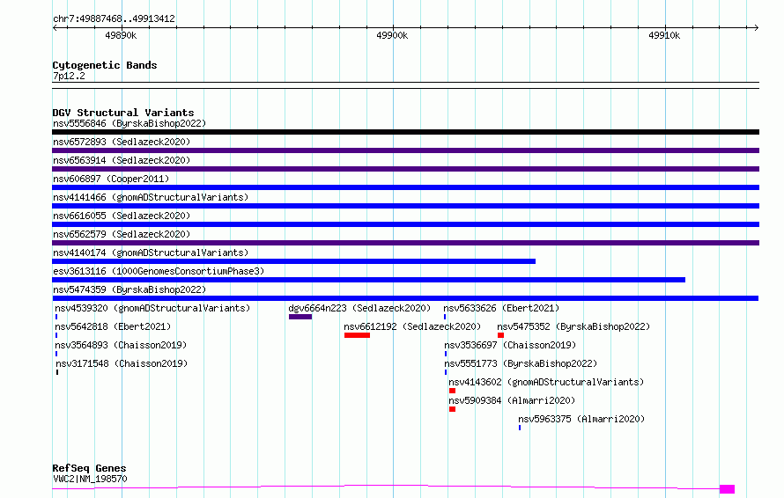This screenshot has height=498, width=784.
Task: Click nsv606897 (Cooper2011) label
Action: click(x=111, y=179)
